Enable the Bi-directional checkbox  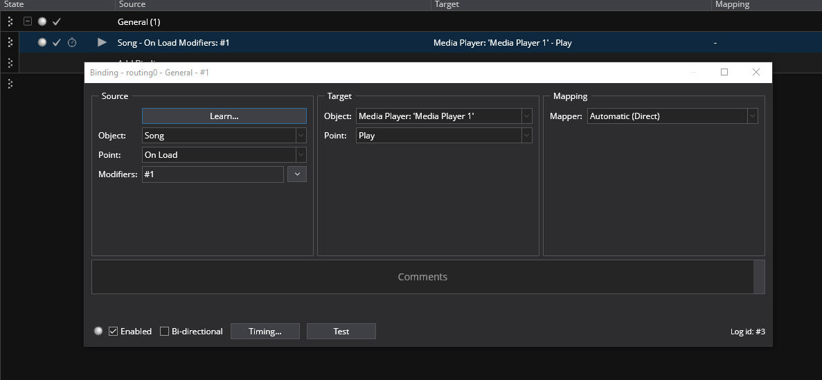[165, 332]
